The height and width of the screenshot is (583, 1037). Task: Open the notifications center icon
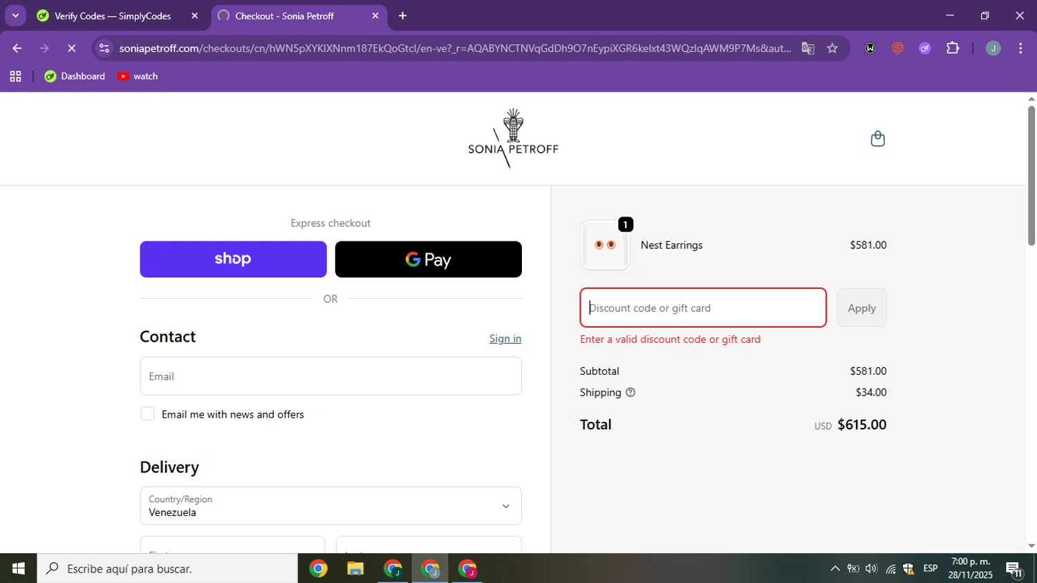click(1014, 569)
